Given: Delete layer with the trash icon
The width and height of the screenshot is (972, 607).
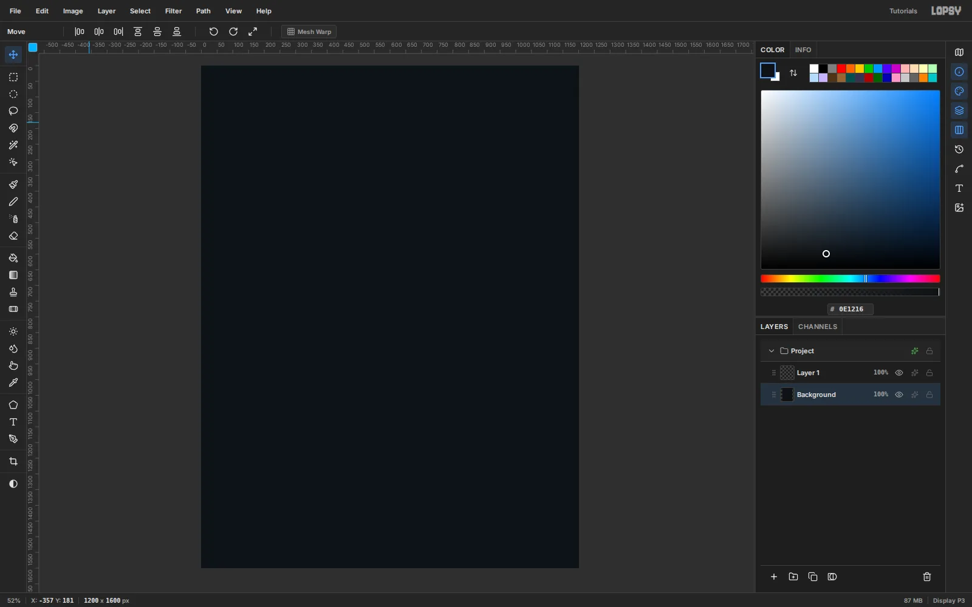Looking at the screenshot, I should [x=927, y=577].
